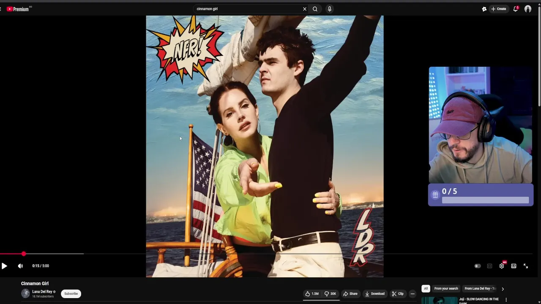This screenshot has width=541, height=304.
Task: Click the 'Cinnamon Girl' video title
Action: click(35, 284)
